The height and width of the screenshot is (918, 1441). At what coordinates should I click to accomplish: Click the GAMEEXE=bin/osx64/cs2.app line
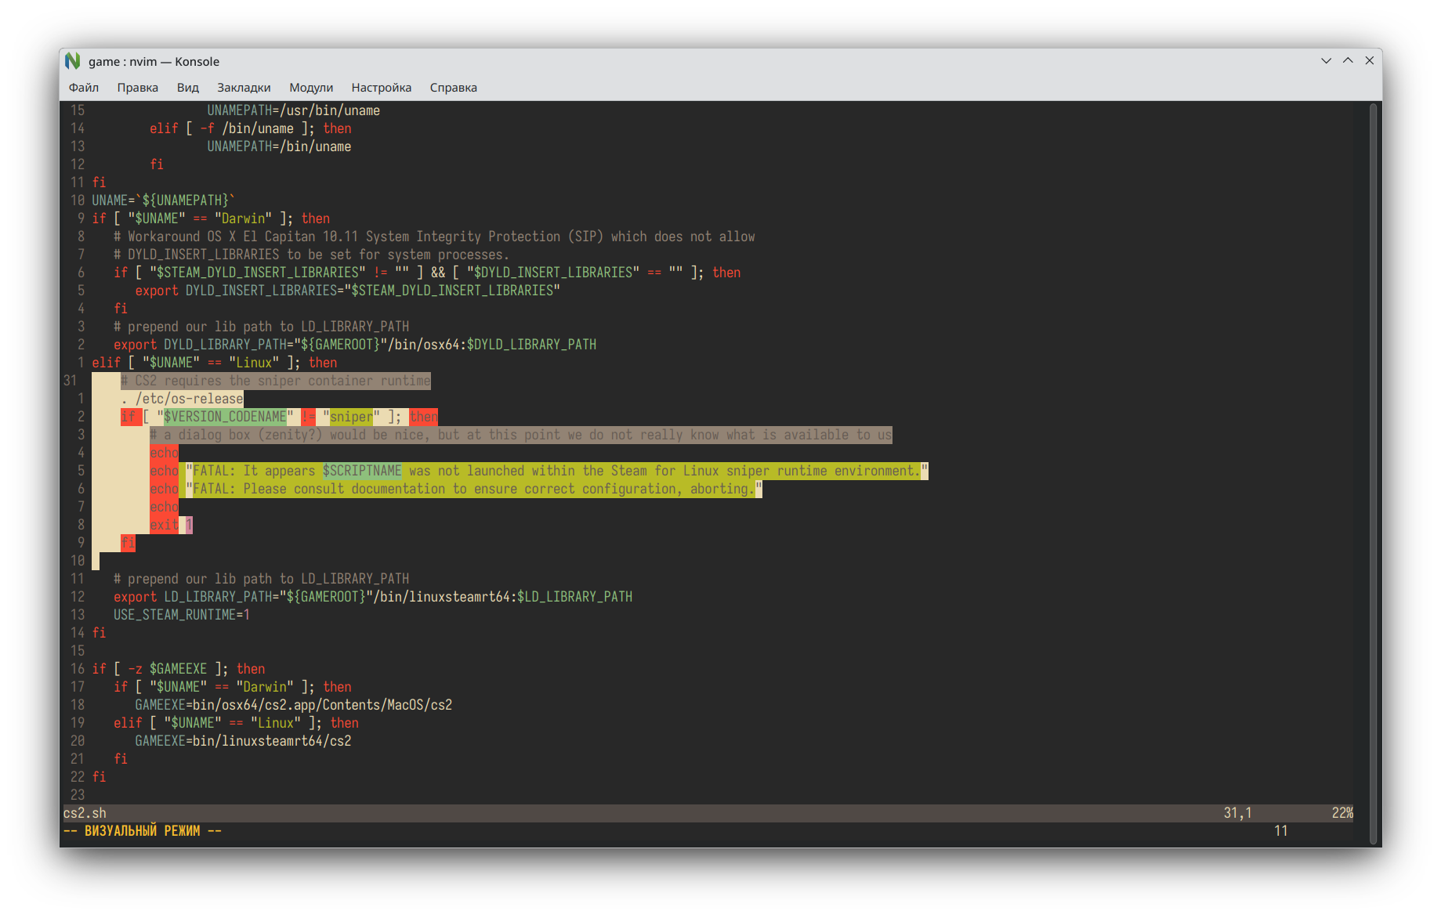click(294, 705)
